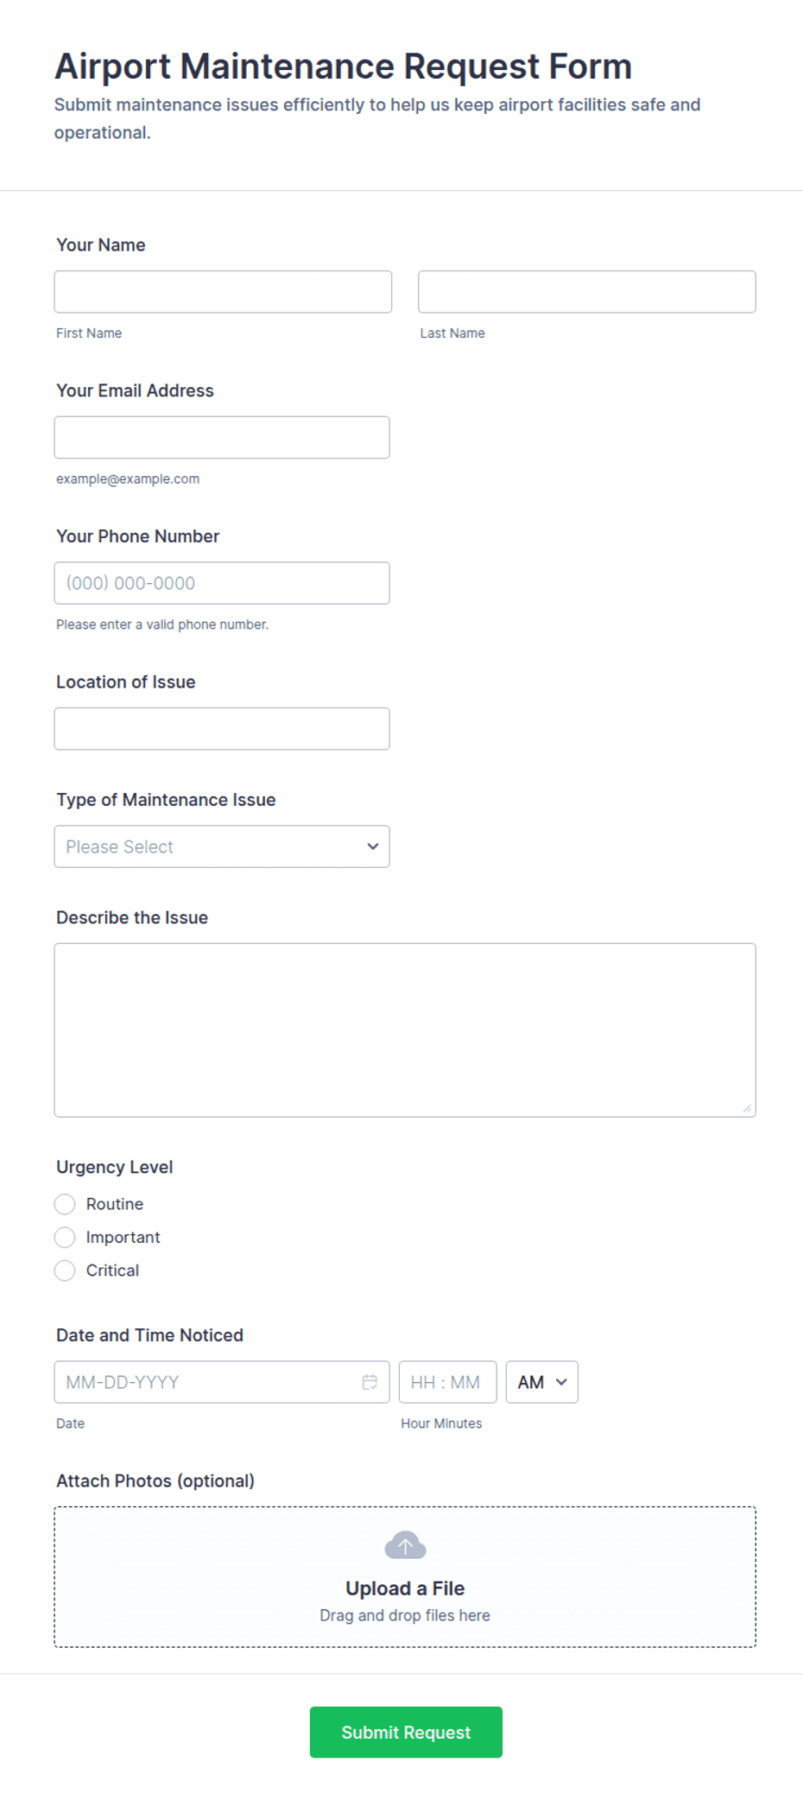
Task: Click the Upload a File text
Action: [x=405, y=1588]
